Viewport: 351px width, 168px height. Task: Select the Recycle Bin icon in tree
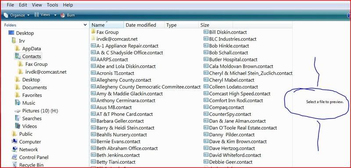(14, 165)
